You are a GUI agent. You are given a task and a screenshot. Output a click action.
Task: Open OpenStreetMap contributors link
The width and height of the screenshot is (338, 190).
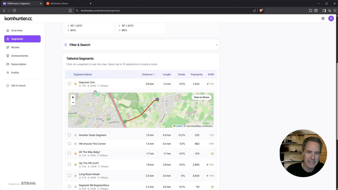click(199, 126)
